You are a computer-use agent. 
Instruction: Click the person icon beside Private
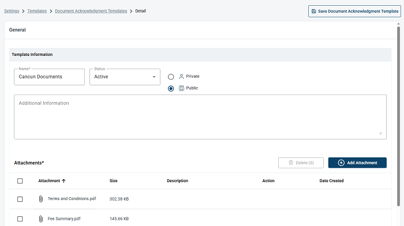click(181, 77)
